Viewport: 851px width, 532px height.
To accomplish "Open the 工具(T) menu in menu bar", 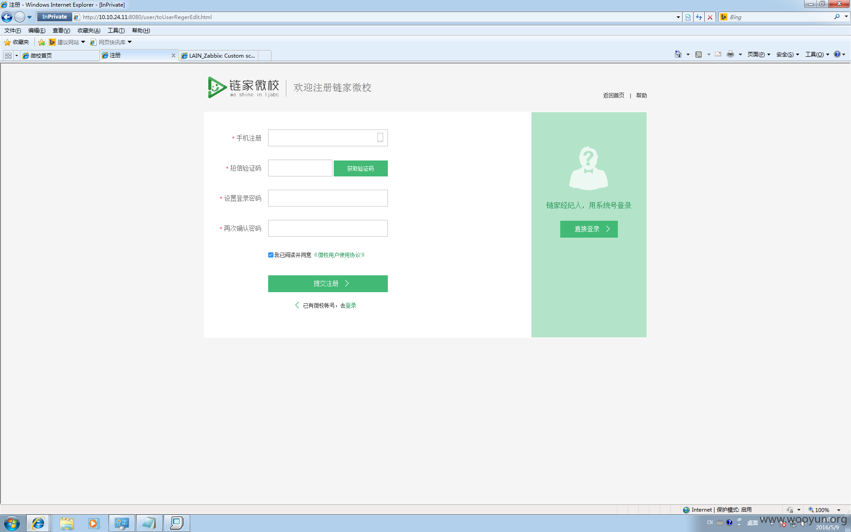I will coord(116,31).
